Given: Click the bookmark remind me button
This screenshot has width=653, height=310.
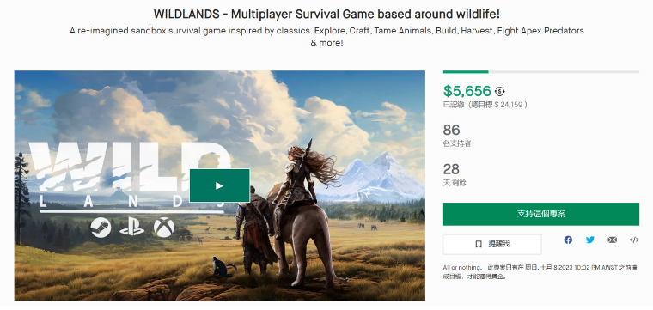Looking at the screenshot, I should coord(492,244).
